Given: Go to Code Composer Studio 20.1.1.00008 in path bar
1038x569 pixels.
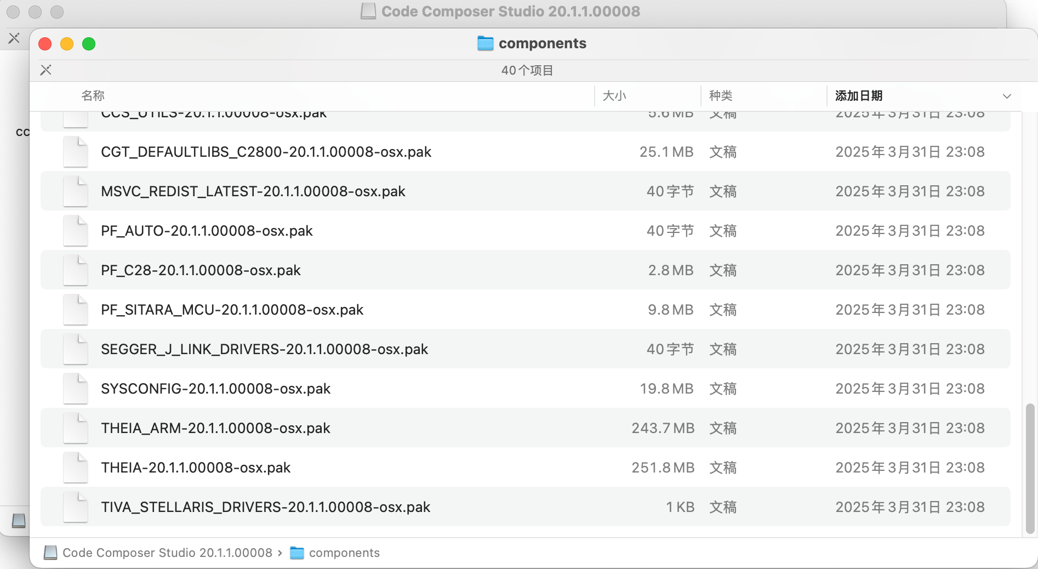Looking at the screenshot, I should (167, 553).
